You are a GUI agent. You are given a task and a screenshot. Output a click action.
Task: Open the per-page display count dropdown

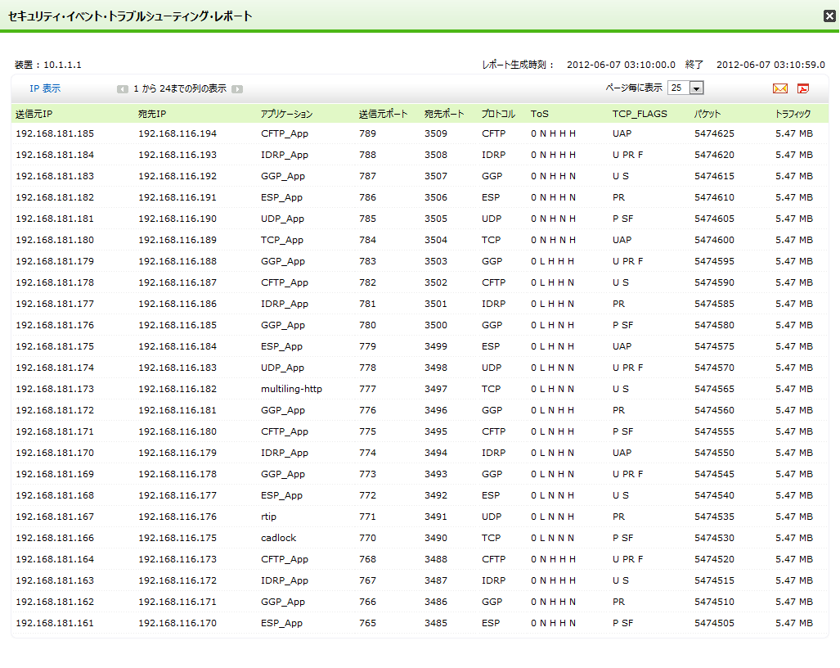[696, 88]
